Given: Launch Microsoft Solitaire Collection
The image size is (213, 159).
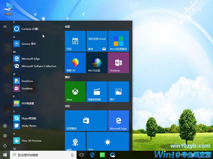Looking at the screenshot, I should pyautogui.click(x=37, y=66).
